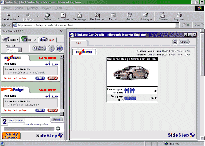Screen dimensions: 205x146
Task: Select the CAR tab in Car Details
Action: tap(79, 43)
